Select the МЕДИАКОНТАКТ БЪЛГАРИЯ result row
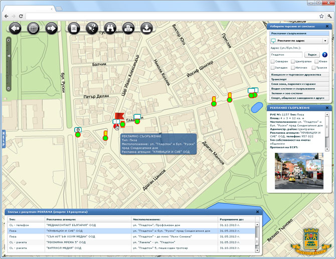This screenshot has width=336, height=259. click(x=131, y=225)
